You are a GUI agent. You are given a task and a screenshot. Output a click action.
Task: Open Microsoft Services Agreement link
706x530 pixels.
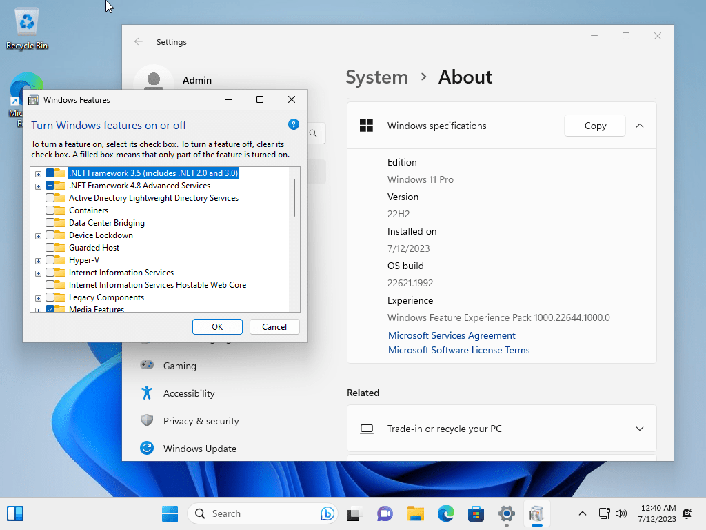click(452, 336)
